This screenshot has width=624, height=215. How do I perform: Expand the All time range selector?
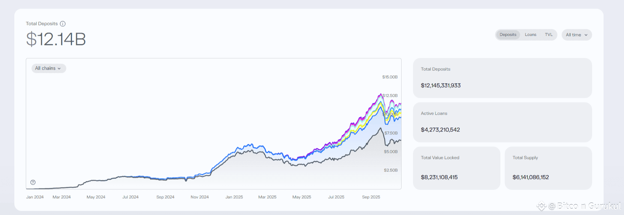coord(576,35)
